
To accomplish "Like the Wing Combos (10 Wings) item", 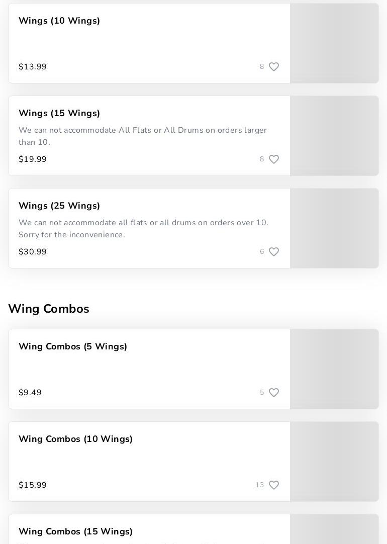I will coord(274,485).
